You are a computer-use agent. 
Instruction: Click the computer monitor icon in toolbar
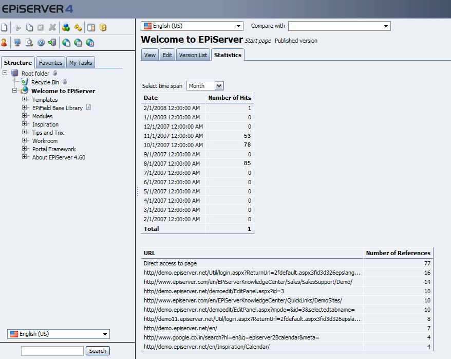pyautogui.click(x=17, y=43)
